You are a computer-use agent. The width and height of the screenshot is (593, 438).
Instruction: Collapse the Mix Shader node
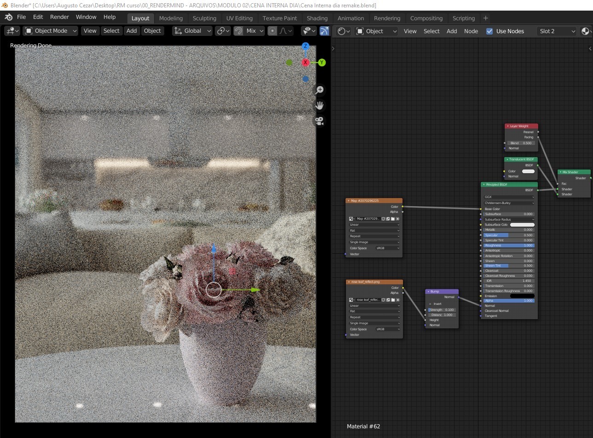(560, 172)
